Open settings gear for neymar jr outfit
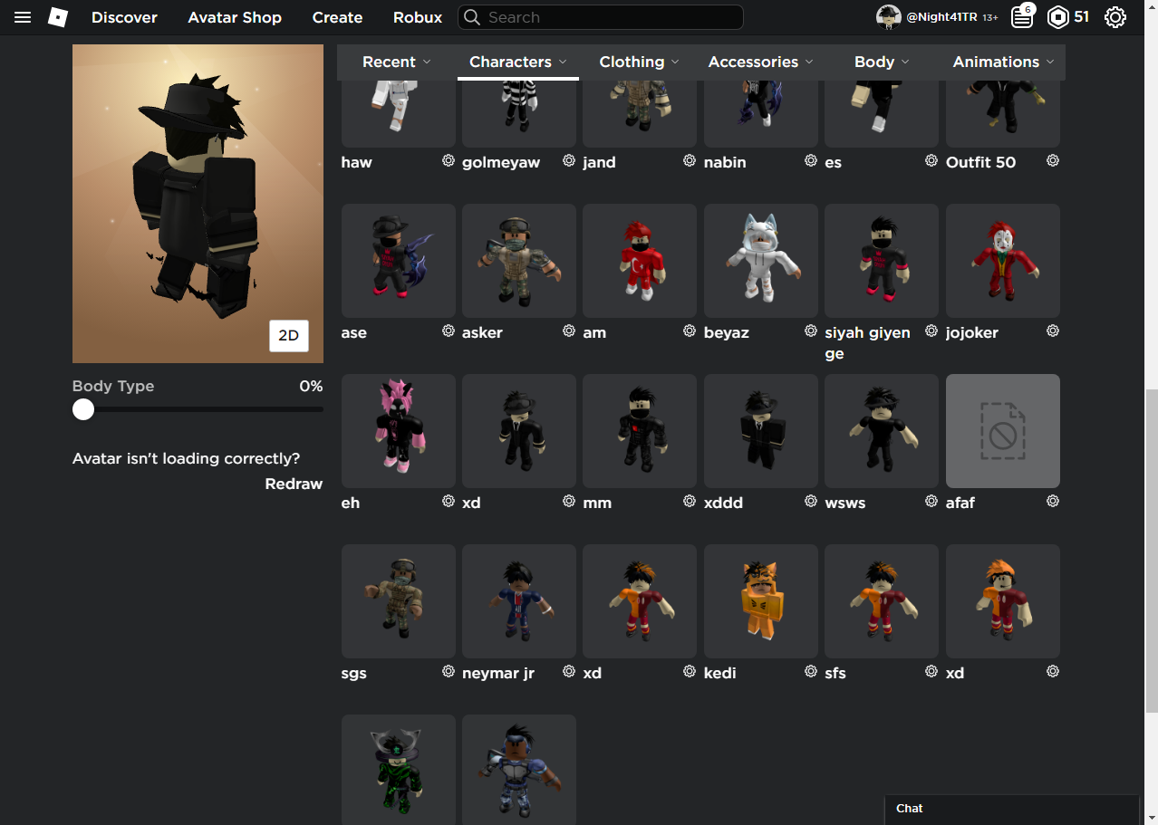The height and width of the screenshot is (825, 1158). tap(569, 671)
